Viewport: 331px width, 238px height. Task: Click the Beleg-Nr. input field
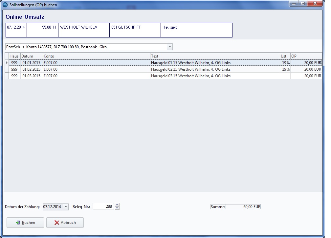pyautogui.click(x=103, y=207)
